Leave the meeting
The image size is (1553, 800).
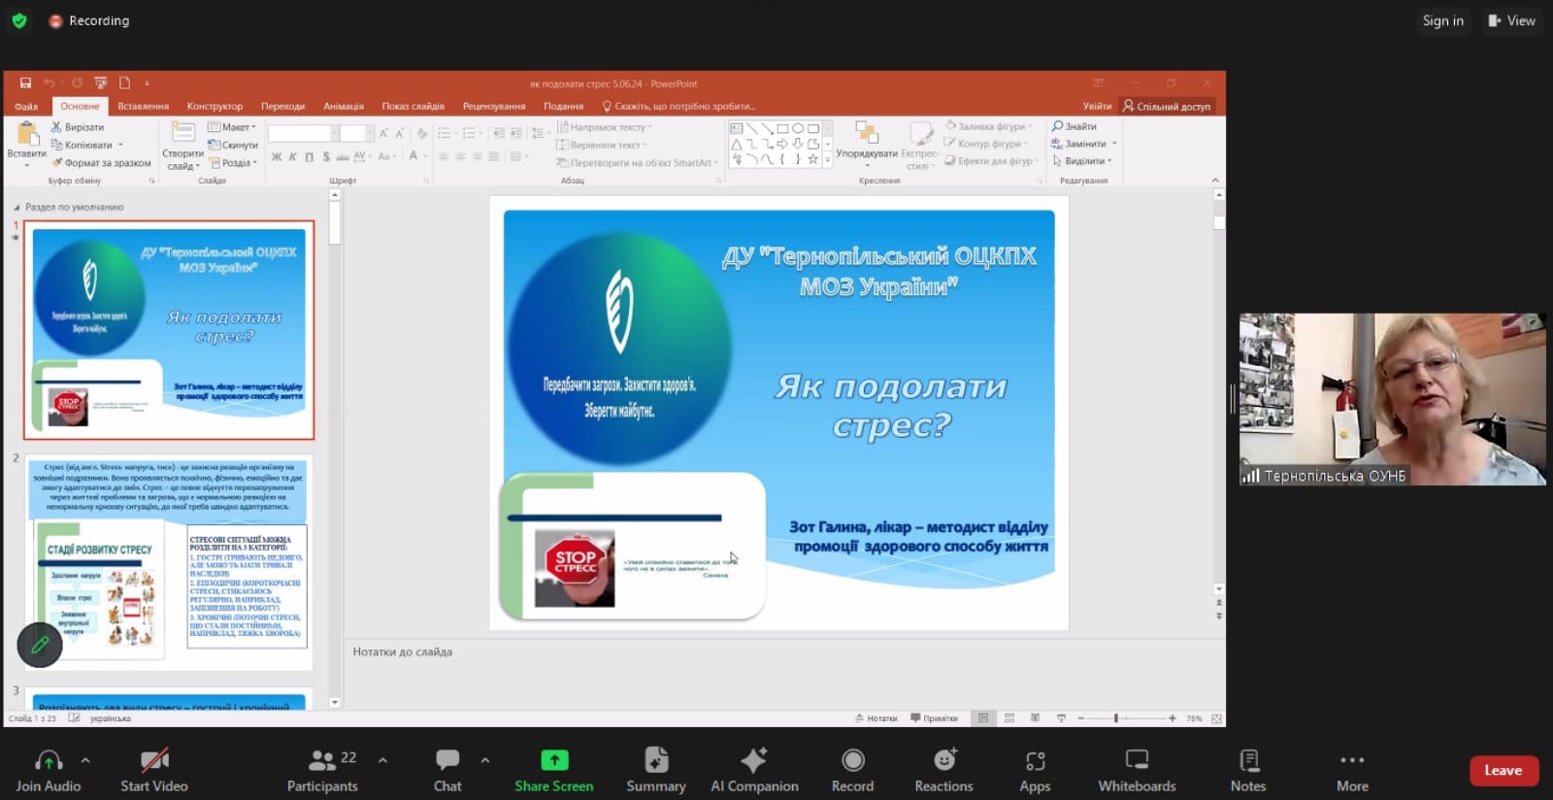tap(1503, 770)
